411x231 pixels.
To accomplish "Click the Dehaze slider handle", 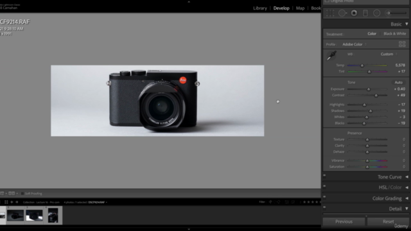I will point(367,152).
